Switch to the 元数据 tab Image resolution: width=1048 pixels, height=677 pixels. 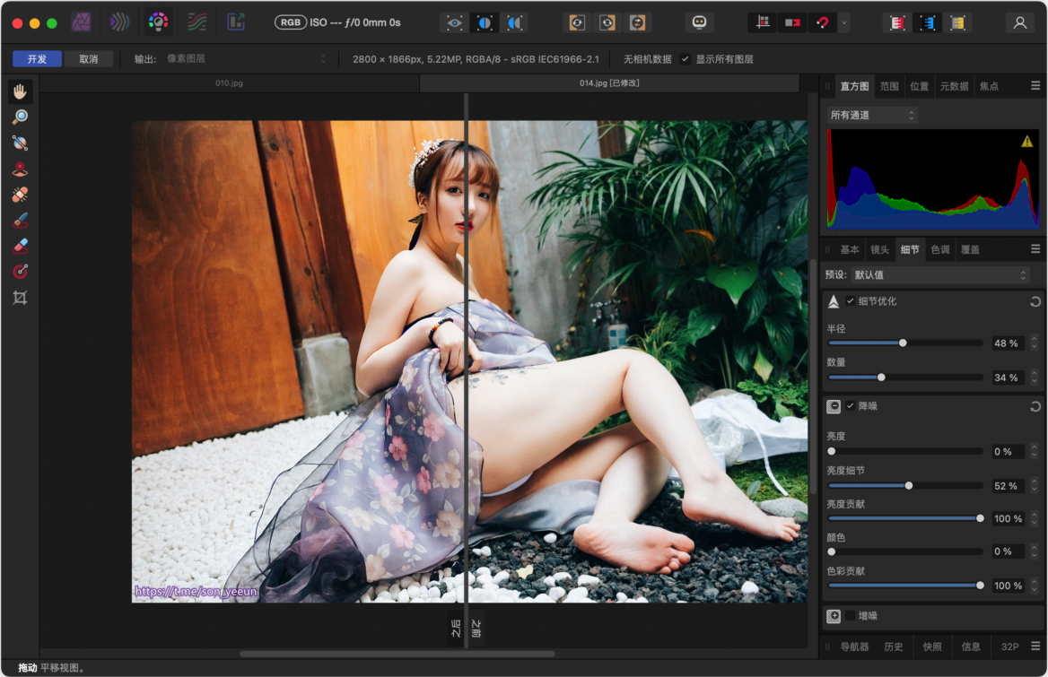pyautogui.click(x=954, y=86)
